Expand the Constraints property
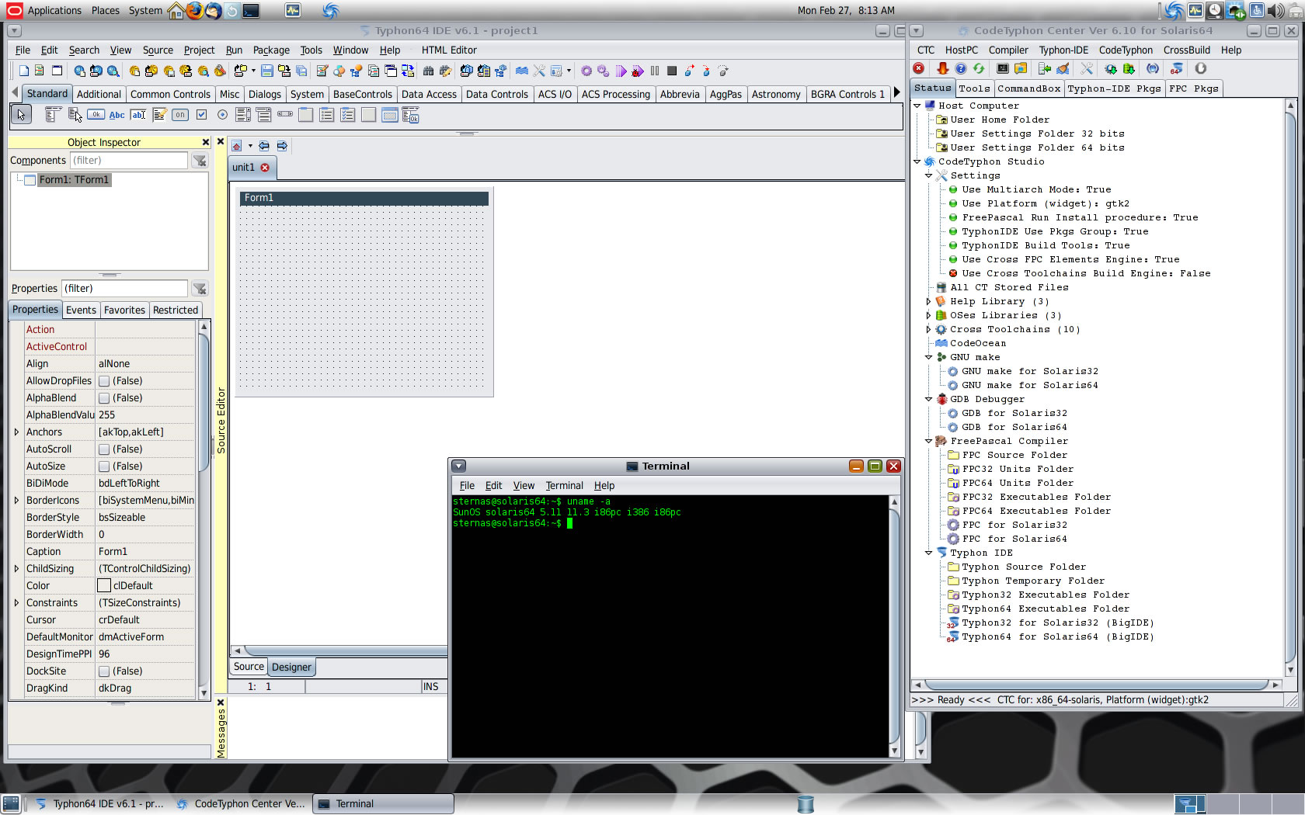This screenshot has width=1305, height=815. [16, 603]
